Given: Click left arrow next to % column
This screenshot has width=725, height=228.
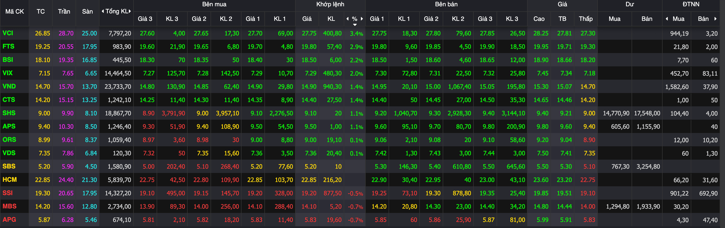Looking at the screenshot, I should click(x=348, y=19).
